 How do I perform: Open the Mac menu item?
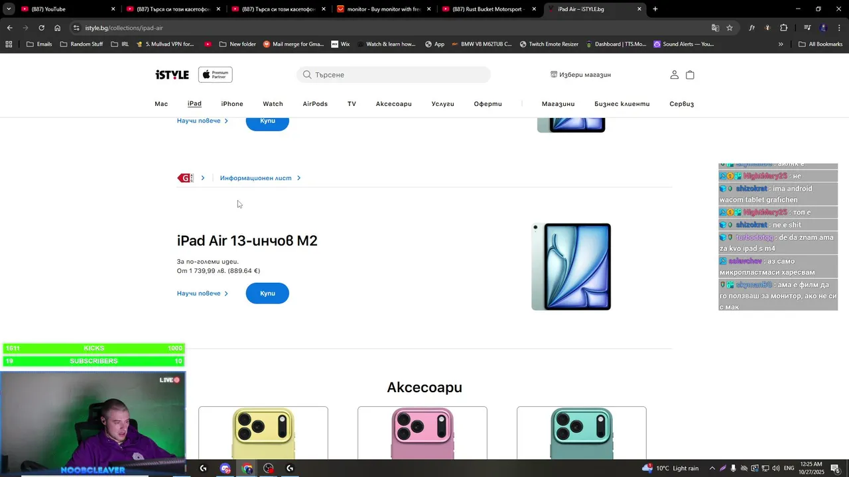coord(161,104)
